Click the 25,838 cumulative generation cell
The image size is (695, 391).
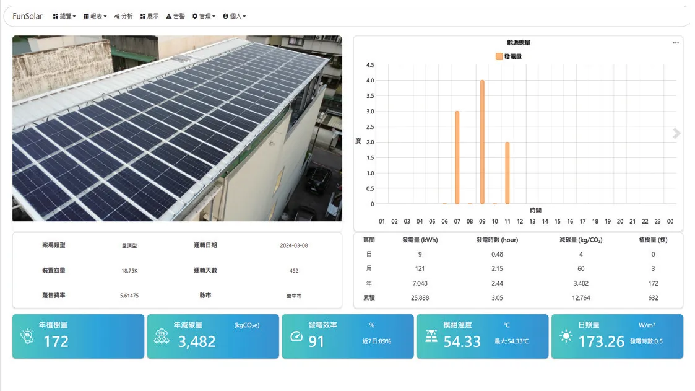pyautogui.click(x=420, y=298)
